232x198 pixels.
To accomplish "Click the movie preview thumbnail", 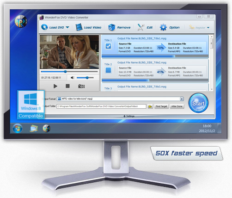I will pos(69,52).
